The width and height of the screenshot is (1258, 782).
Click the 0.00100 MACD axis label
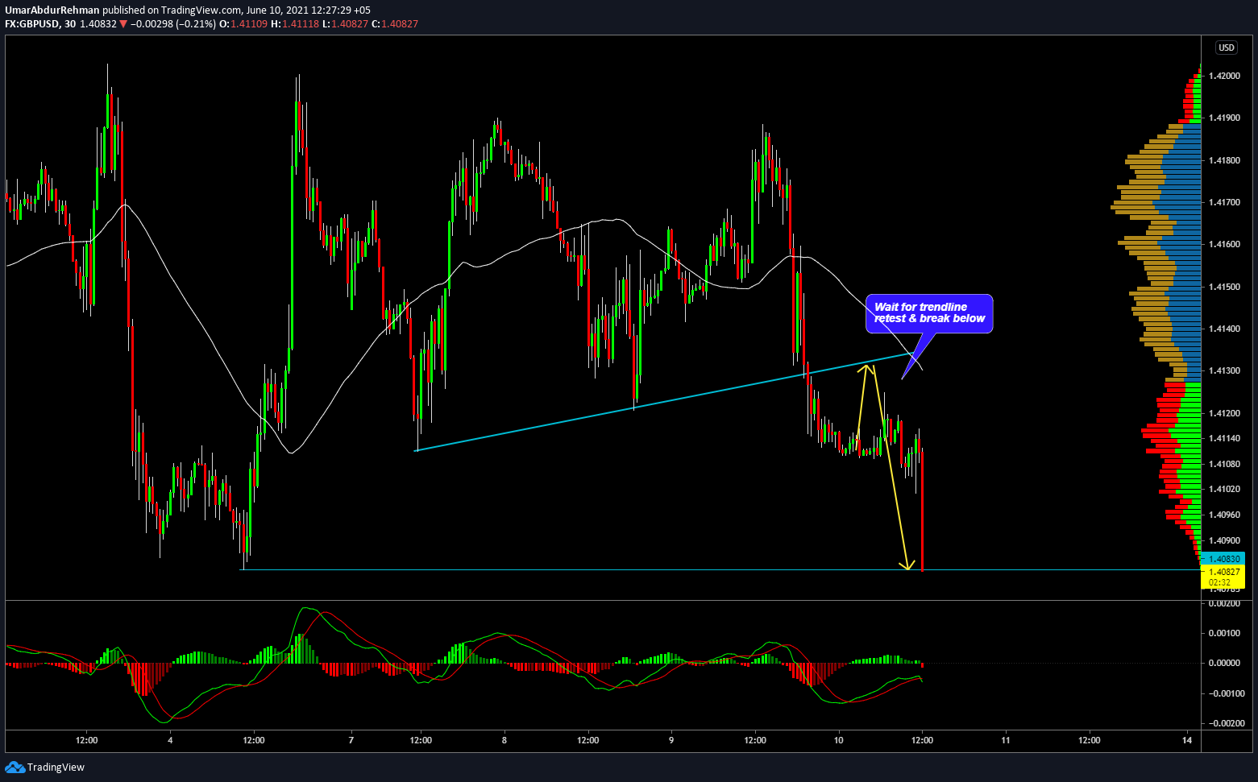(1223, 633)
